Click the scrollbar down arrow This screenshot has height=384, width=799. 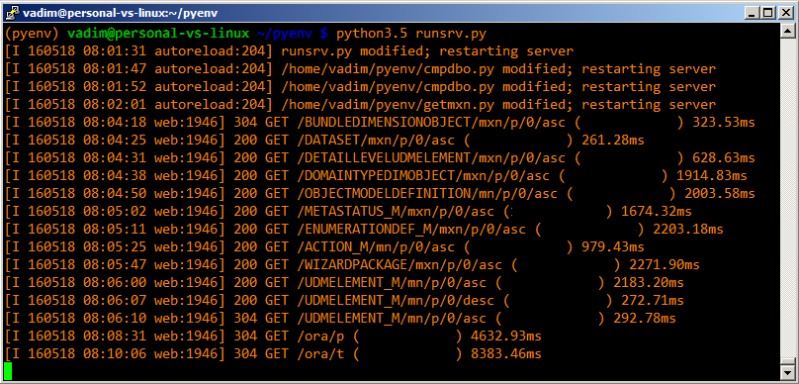pos(787,373)
